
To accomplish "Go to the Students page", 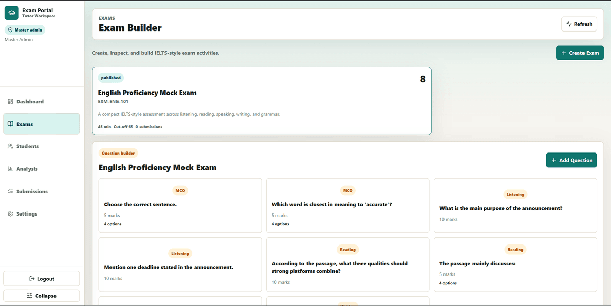I will click(x=41, y=146).
